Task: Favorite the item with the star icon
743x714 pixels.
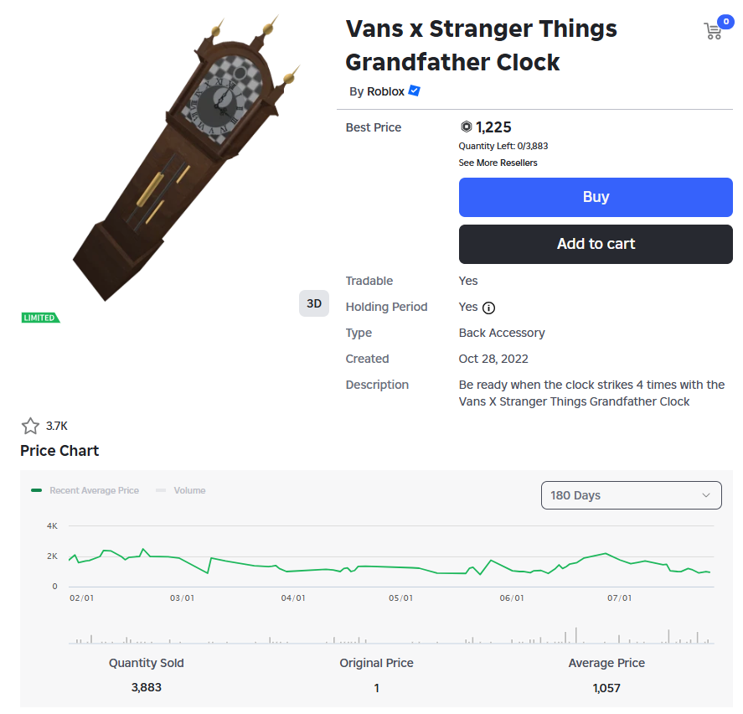Action: click(30, 426)
